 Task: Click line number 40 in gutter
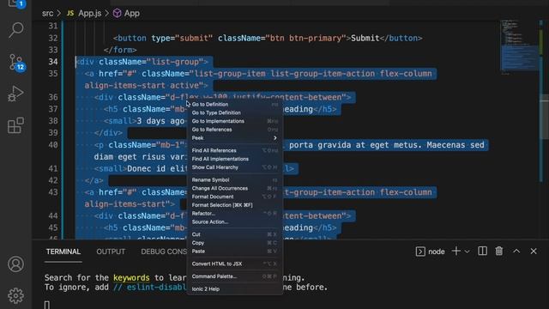coord(53,145)
